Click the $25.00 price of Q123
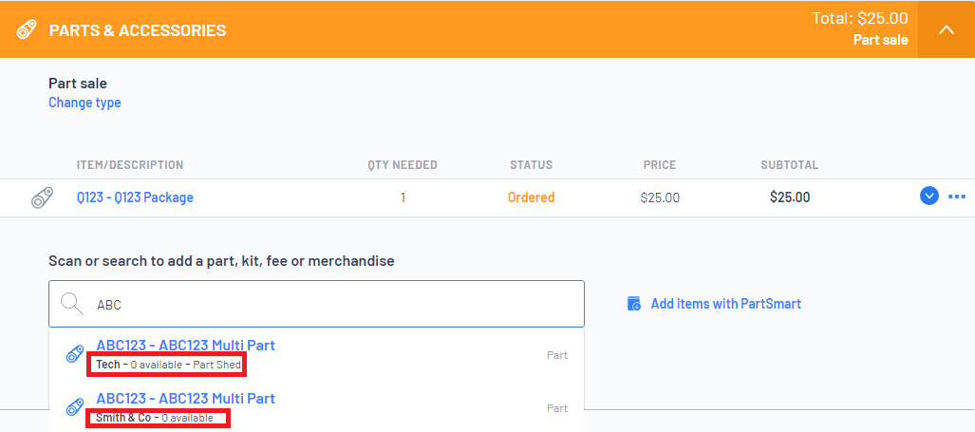The height and width of the screenshot is (432, 975). (660, 197)
